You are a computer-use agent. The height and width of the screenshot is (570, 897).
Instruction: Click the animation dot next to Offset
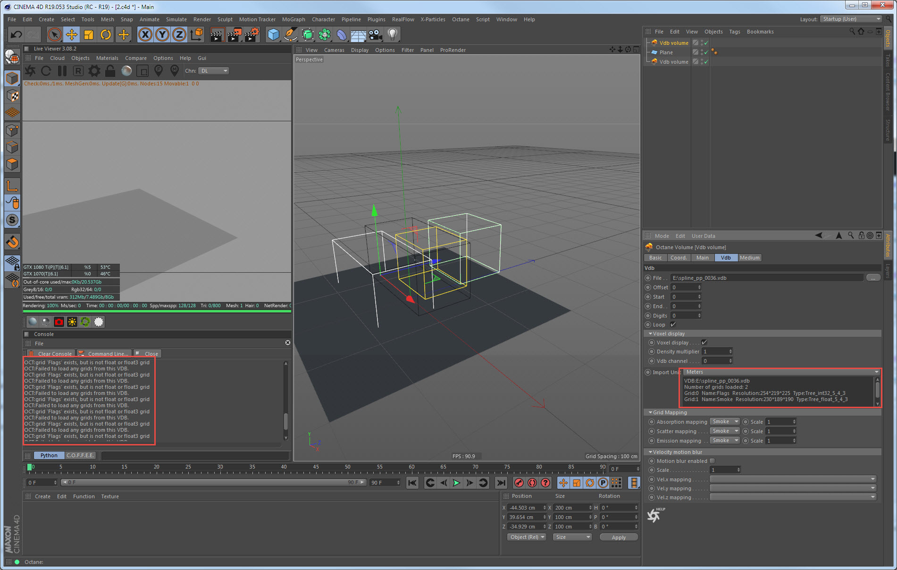648,287
